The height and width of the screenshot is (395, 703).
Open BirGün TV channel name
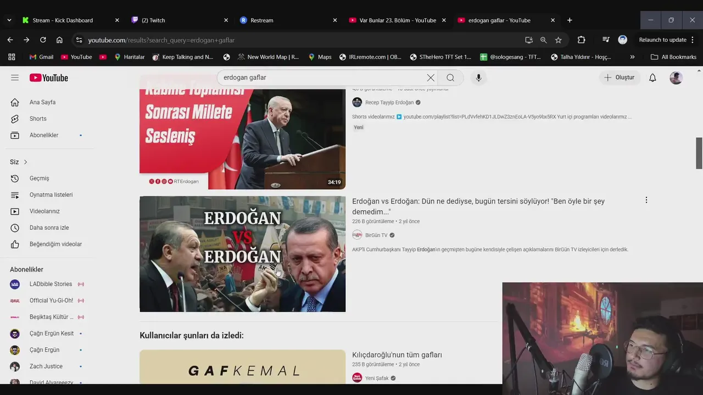[x=376, y=235]
